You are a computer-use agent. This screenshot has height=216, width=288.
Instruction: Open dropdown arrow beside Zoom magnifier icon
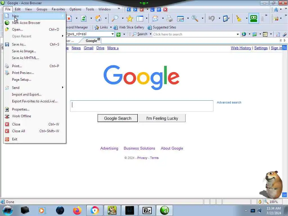tap(202, 18)
